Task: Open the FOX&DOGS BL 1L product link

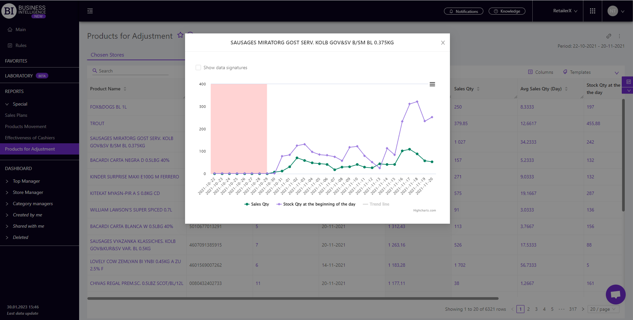Action: pos(108,107)
